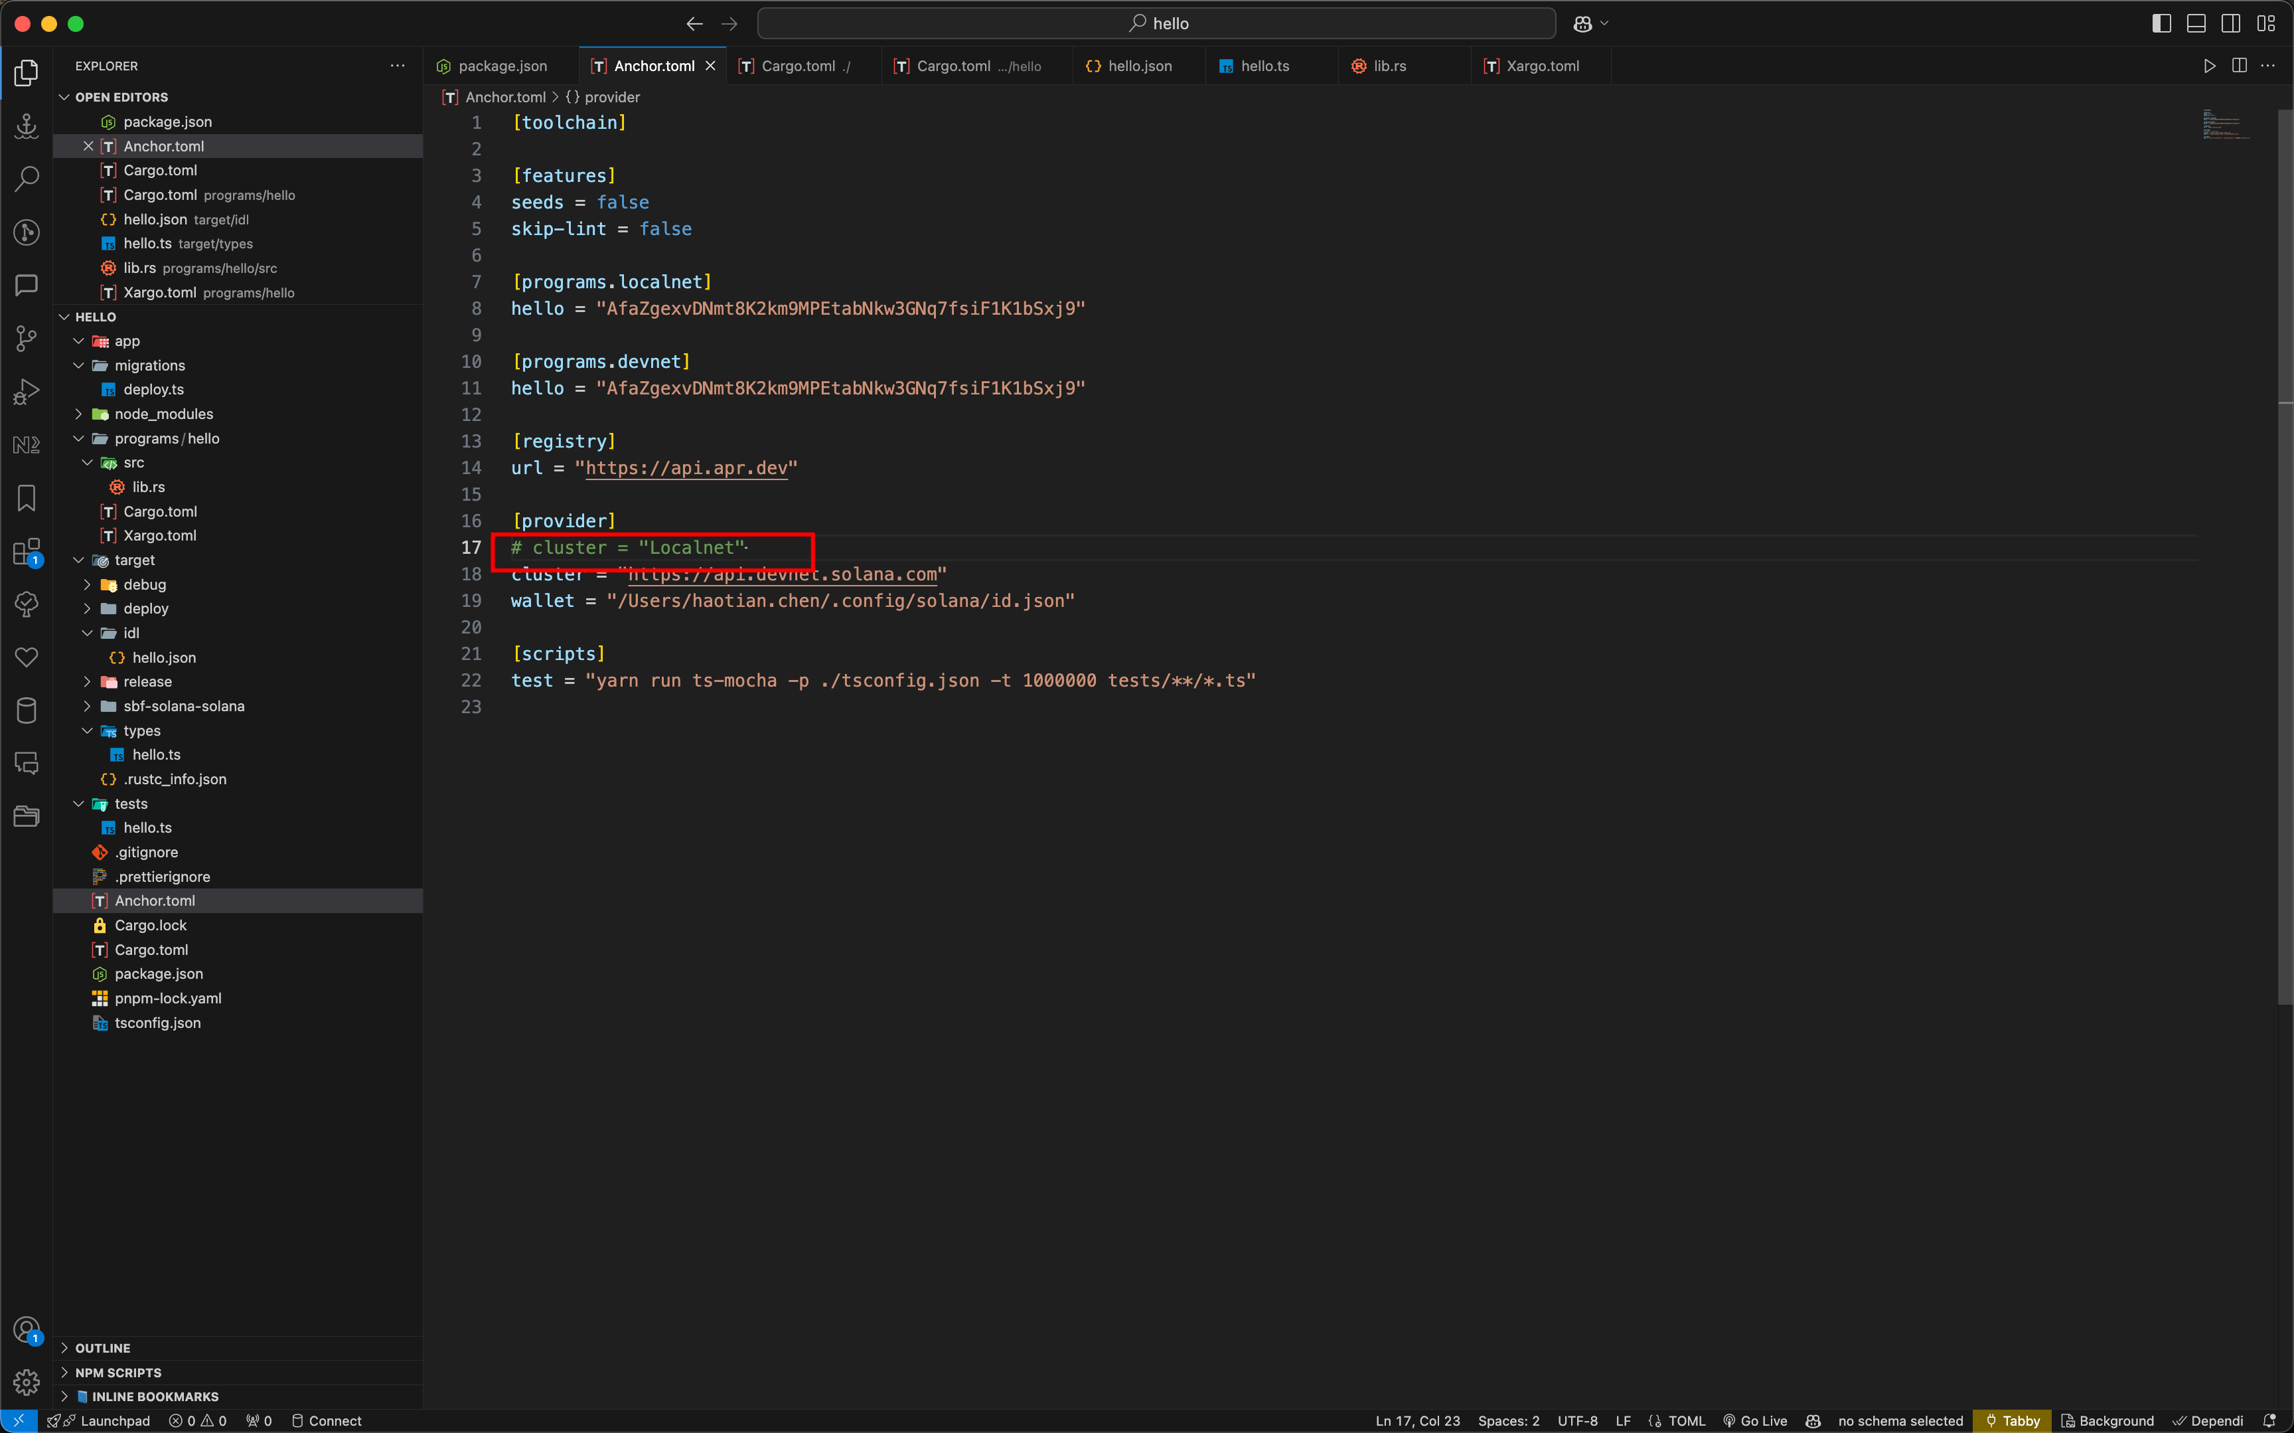Collapse the migrations folder

pos(78,366)
